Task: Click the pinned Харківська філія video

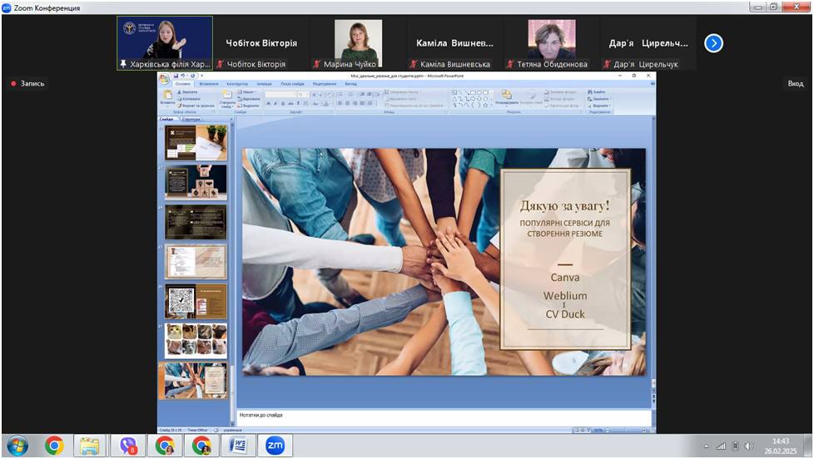Action: point(164,43)
